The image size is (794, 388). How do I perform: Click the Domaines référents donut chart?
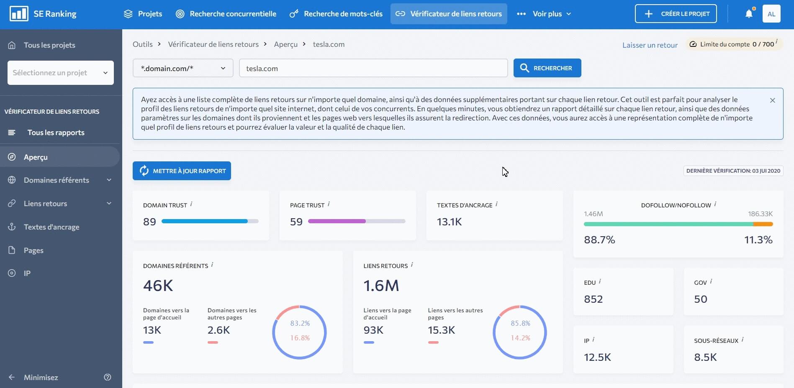click(x=299, y=332)
